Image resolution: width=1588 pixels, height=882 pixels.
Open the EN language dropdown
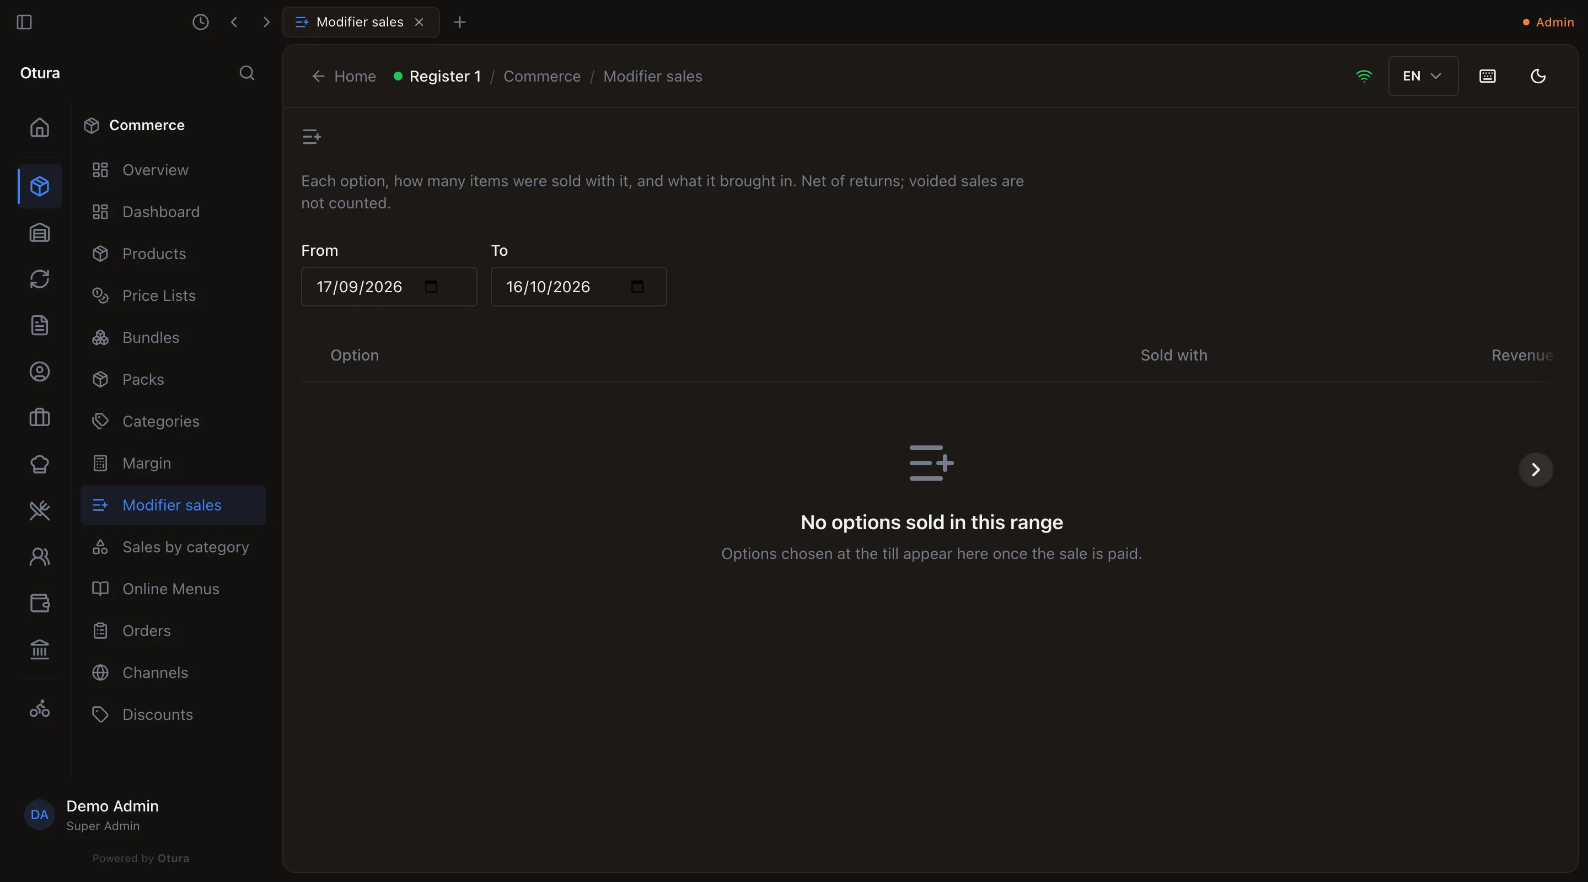pyautogui.click(x=1423, y=76)
